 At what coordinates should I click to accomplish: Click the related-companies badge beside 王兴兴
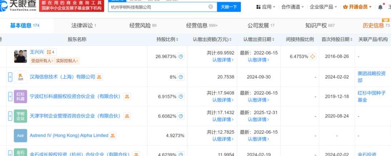point(51,52)
